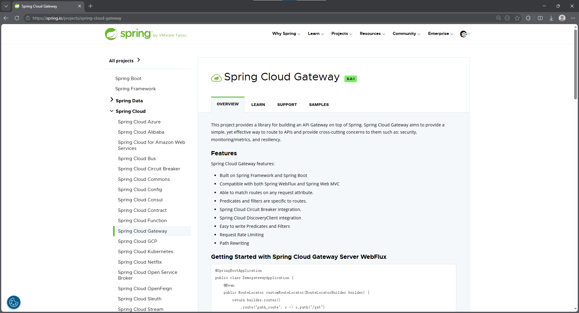
Task: Open the browser profile avatar
Action: 562,18
